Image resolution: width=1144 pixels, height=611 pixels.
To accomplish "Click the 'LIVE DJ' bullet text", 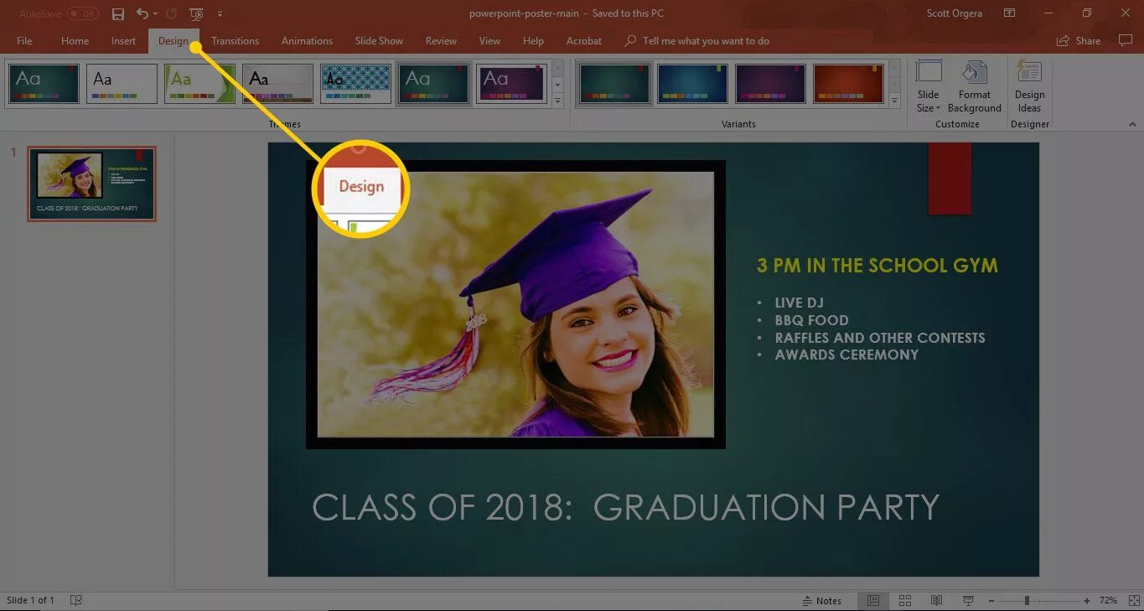I will 800,303.
